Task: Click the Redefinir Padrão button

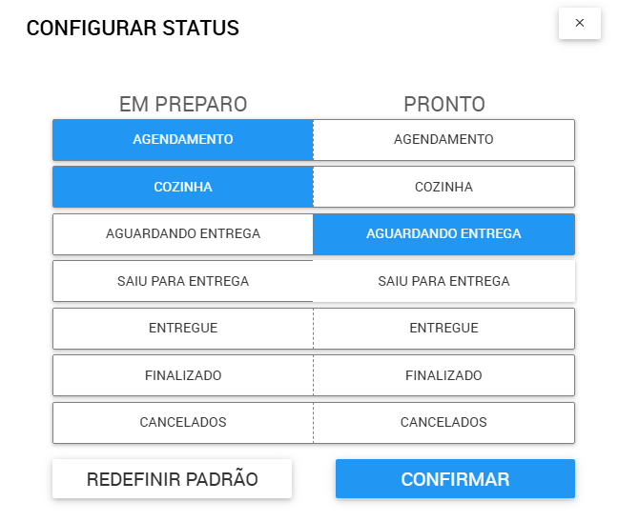Action: tap(172, 479)
